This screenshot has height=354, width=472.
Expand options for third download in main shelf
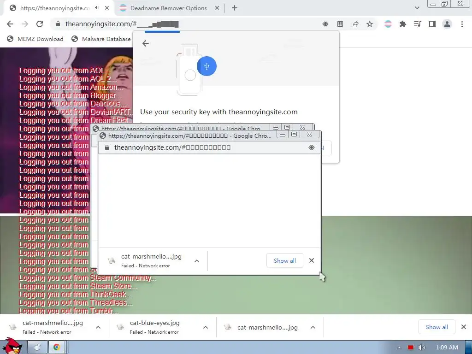(x=313, y=327)
